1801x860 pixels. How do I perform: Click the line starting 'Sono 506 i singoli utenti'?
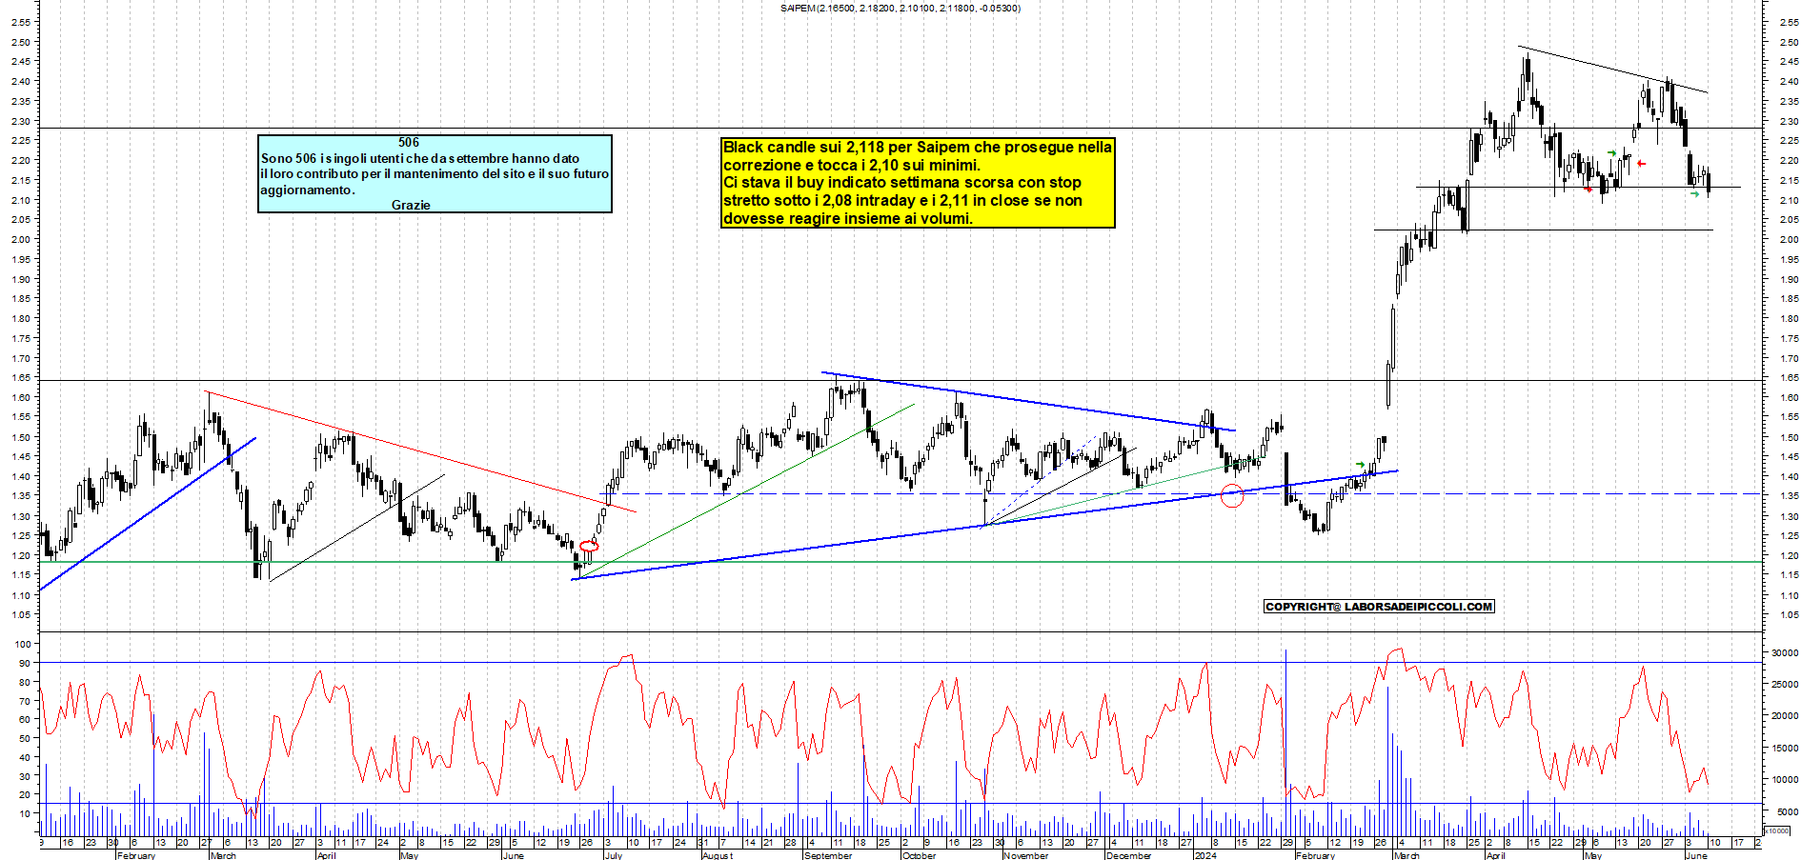(x=420, y=158)
